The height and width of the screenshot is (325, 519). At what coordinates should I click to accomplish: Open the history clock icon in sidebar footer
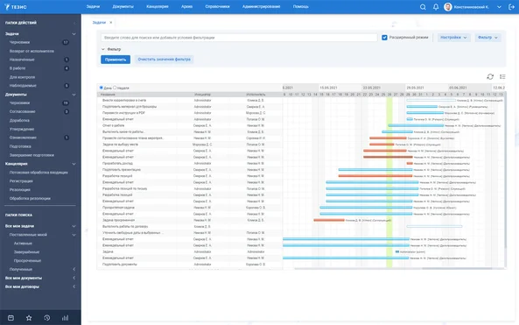(47, 318)
